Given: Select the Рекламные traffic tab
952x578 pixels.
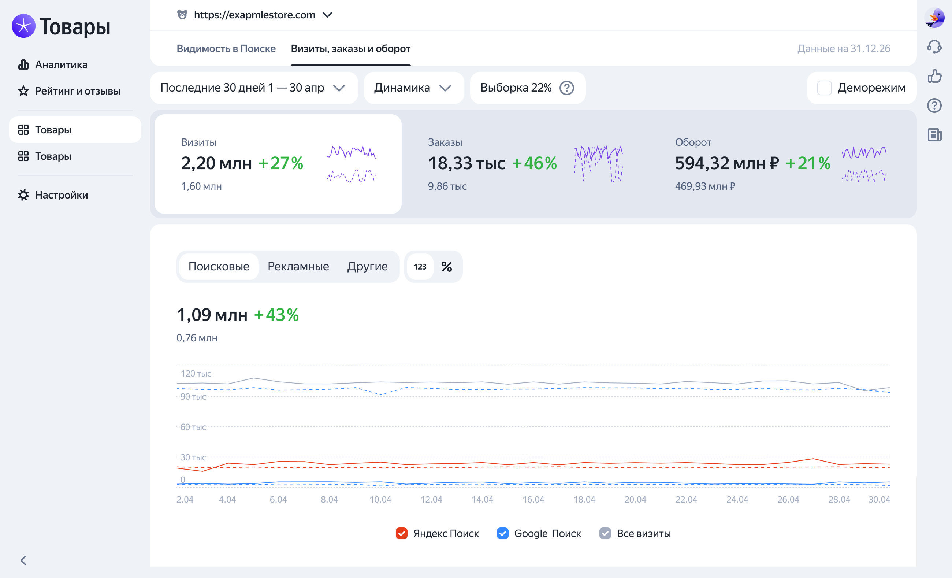Looking at the screenshot, I should click(298, 266).
